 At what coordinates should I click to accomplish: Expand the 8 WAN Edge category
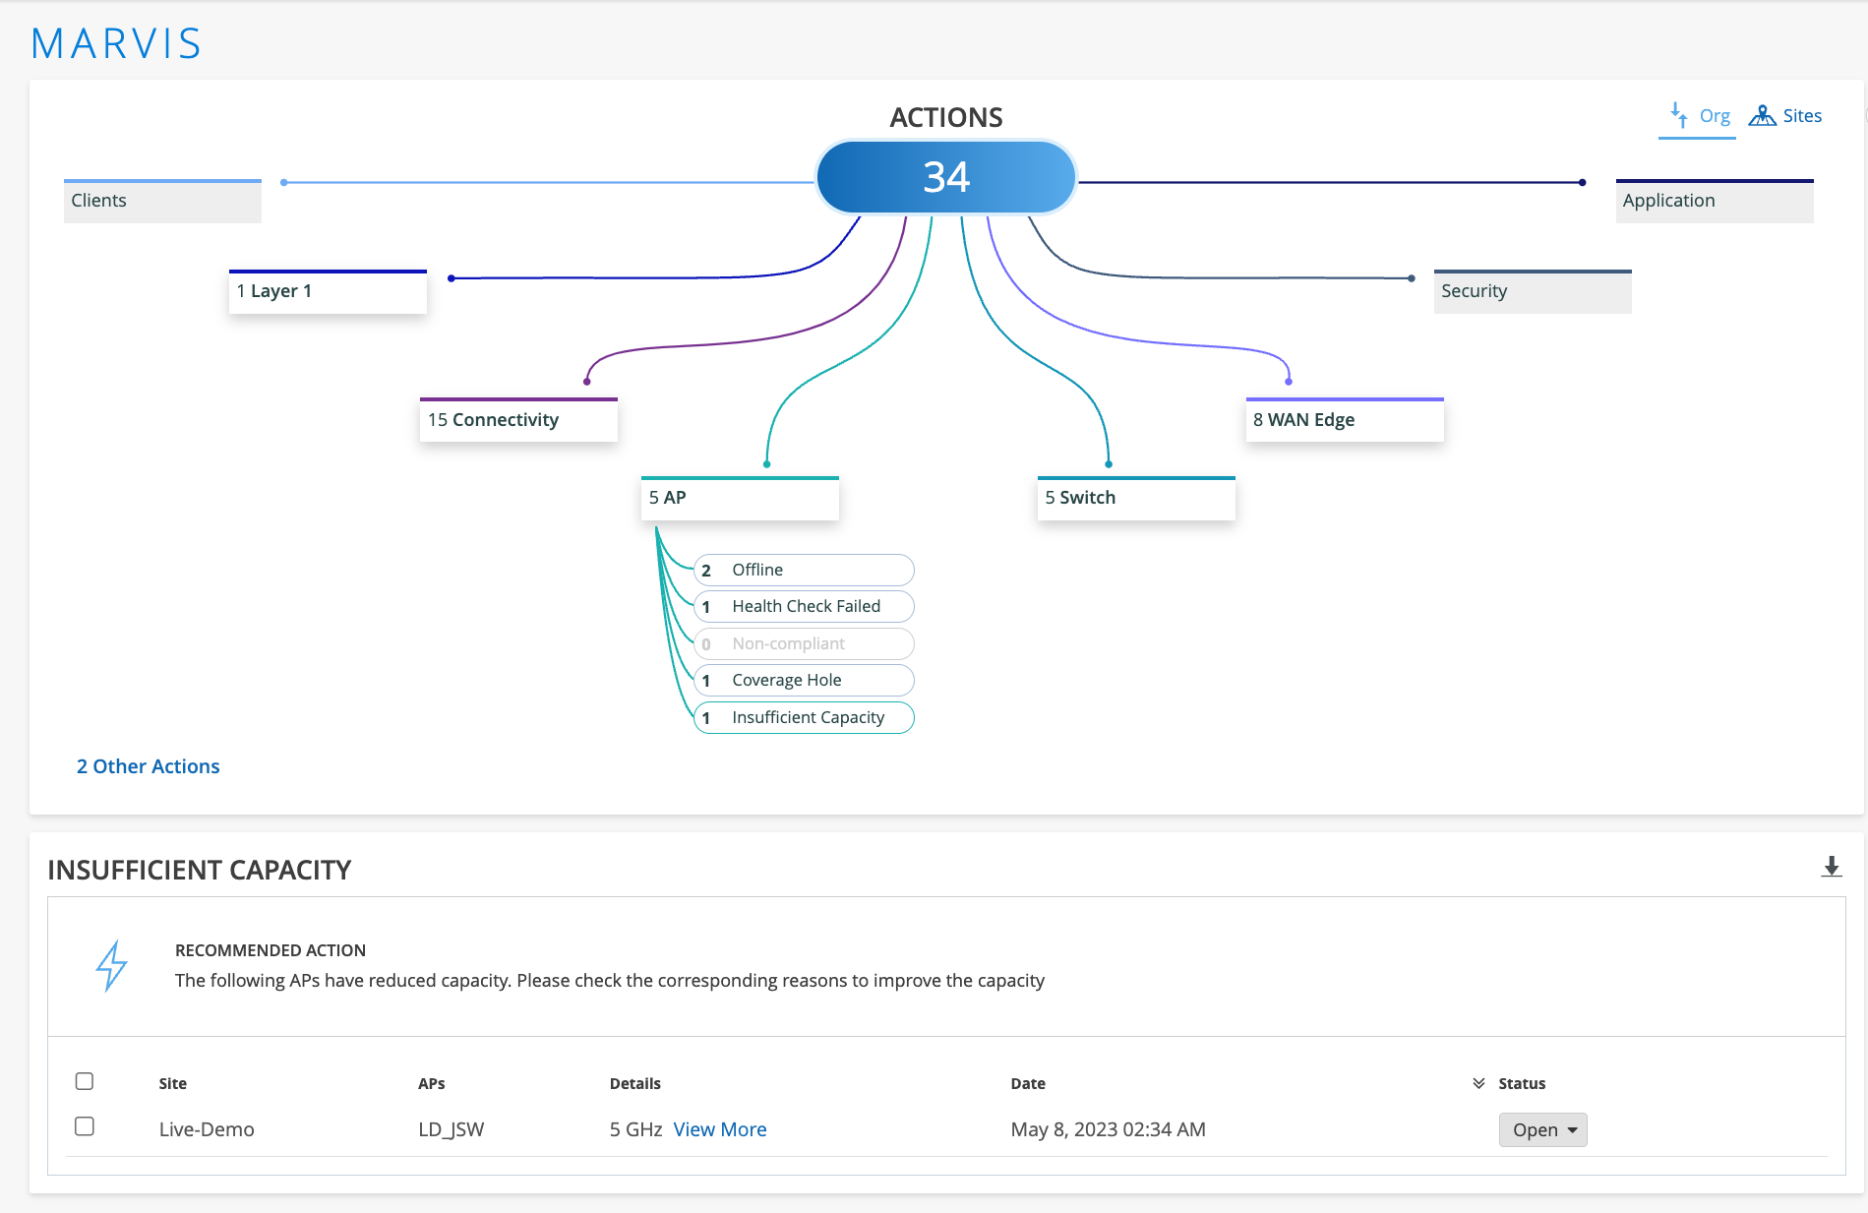pos(1344,420)
